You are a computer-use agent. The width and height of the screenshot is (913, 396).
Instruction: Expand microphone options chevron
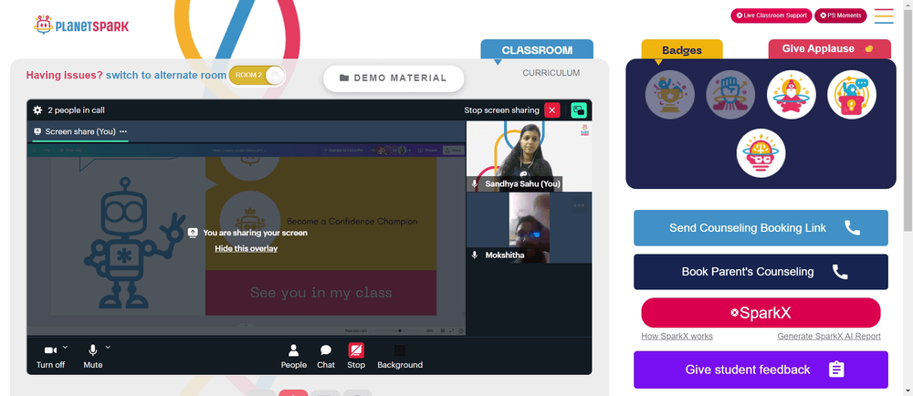(x=108, y=347)
